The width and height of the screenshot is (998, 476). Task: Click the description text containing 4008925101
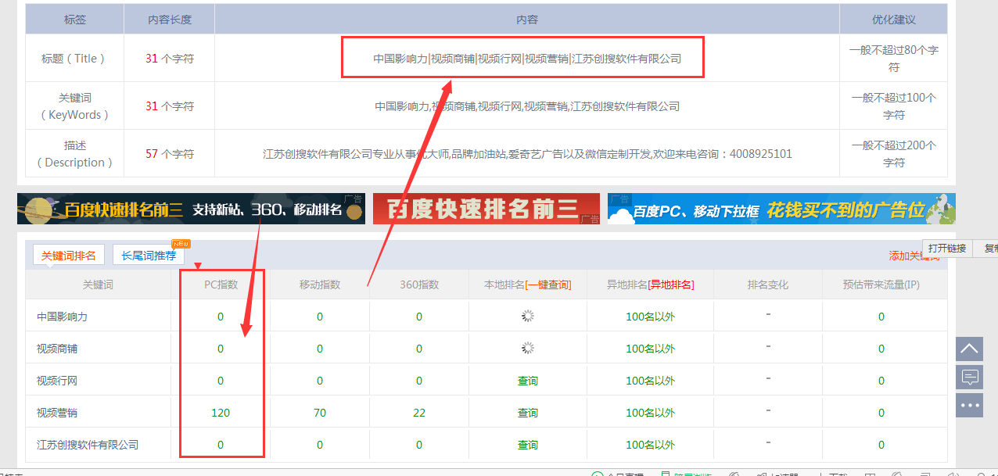pos(527,154)
